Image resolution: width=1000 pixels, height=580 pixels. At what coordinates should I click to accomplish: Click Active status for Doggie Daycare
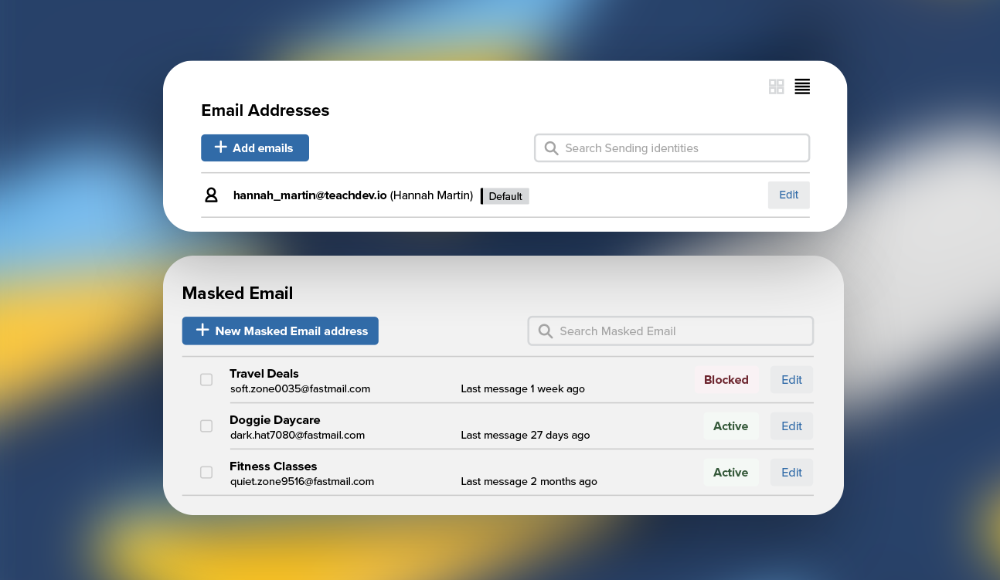coord(730,426)
